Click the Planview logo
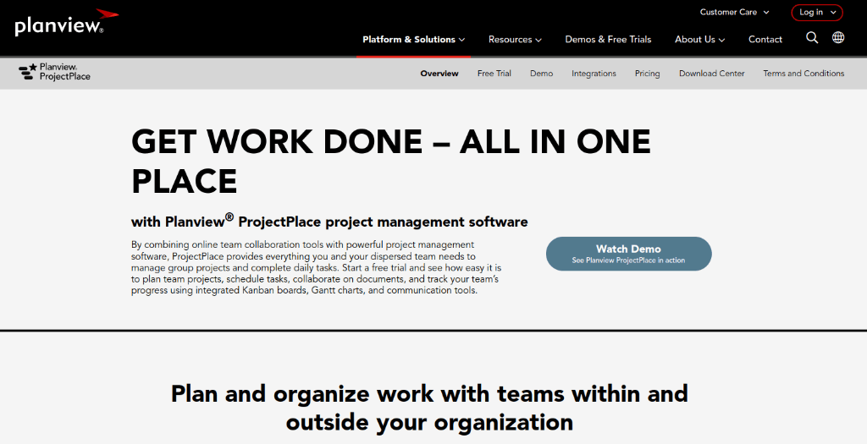 [x=66, y=23]
